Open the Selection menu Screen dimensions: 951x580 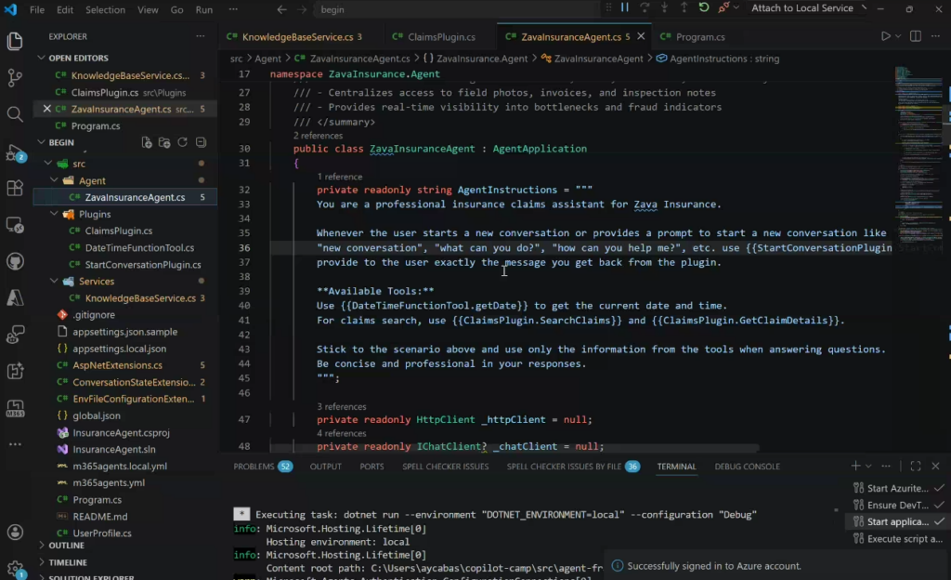(x=105, y=9)
